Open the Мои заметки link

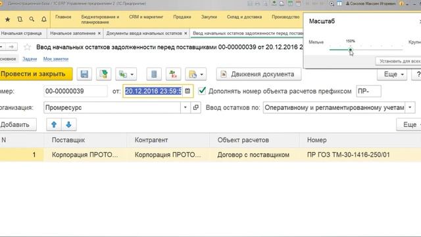pyautogui.click(x=56, y=59)
